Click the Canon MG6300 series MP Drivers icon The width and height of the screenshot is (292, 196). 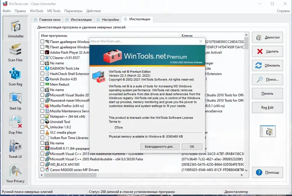[47, 170]
